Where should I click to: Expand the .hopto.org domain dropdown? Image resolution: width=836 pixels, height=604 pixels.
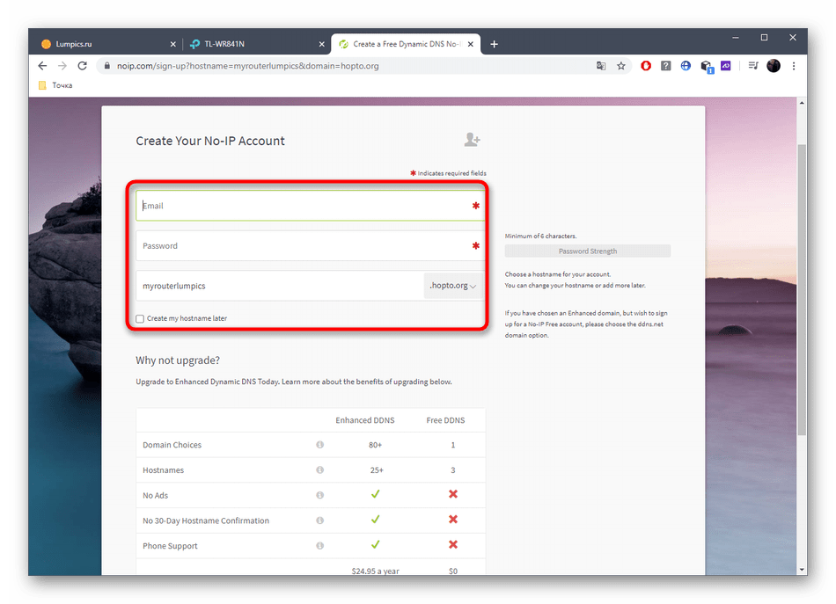coord(453,286)
